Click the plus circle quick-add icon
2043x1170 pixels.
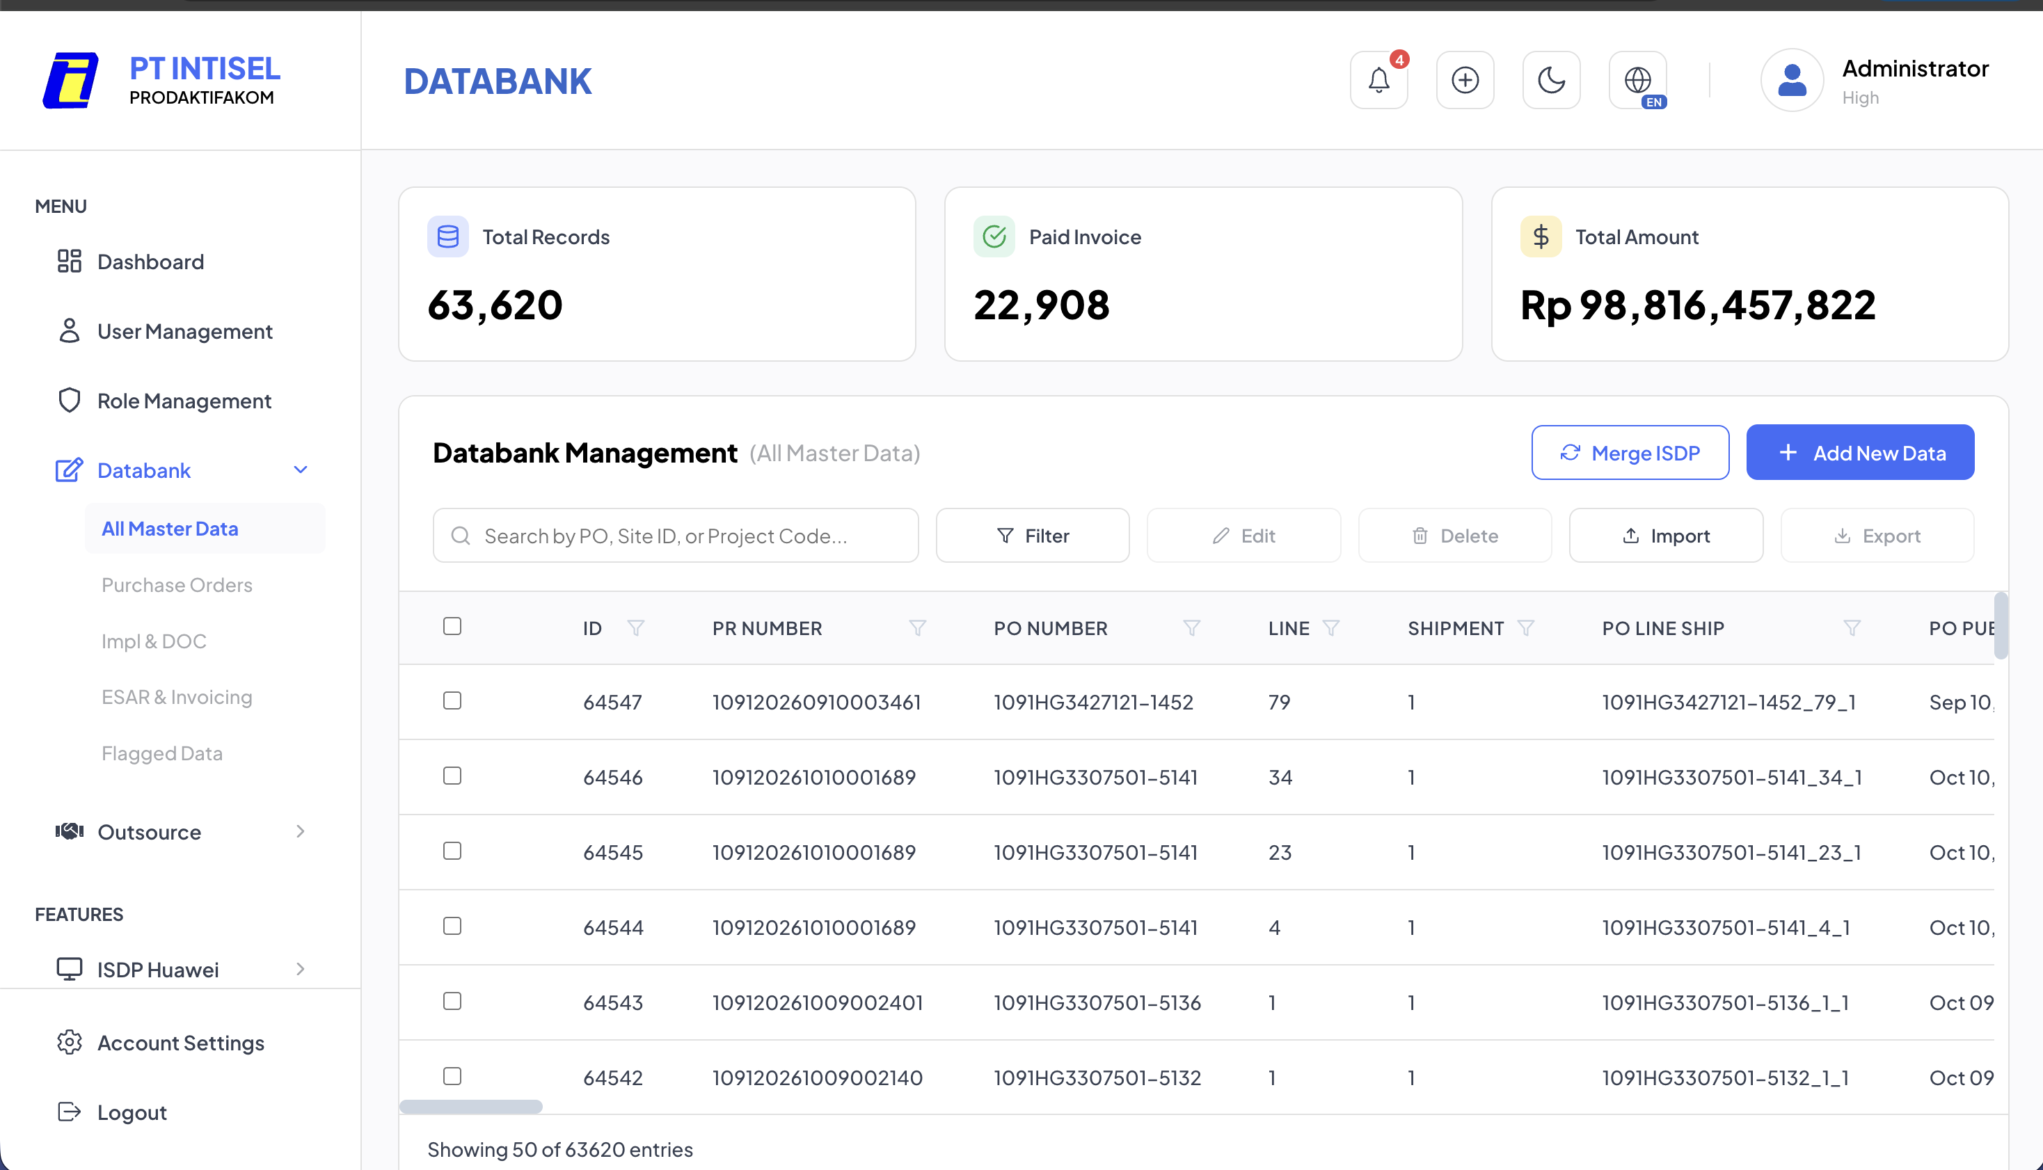tap(1465, 79)
